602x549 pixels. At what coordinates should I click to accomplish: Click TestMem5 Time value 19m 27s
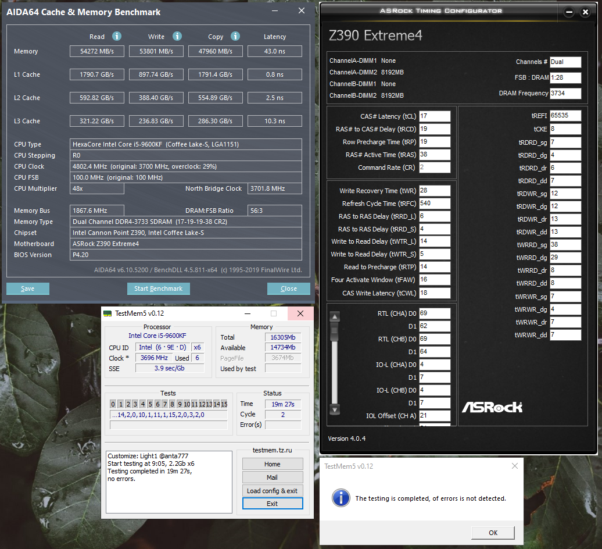click(283, 404)
